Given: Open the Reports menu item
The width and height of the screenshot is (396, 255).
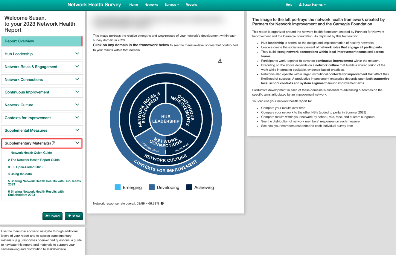Looking at the screenshot, I should 191,5.
